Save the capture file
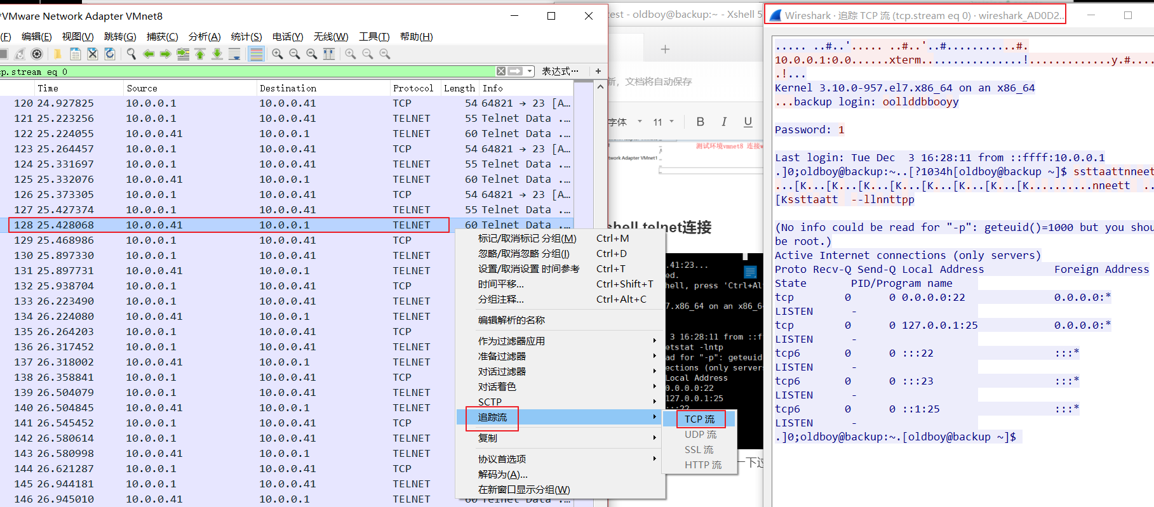Screen dimensions: 1154x507 75,54
